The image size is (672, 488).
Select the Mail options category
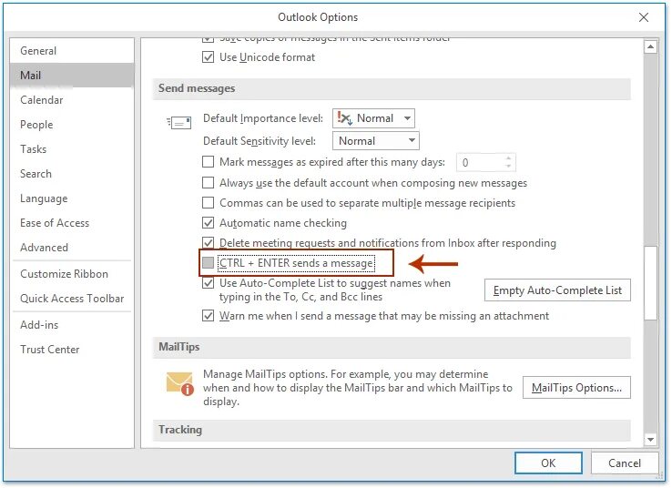point(72,75)
